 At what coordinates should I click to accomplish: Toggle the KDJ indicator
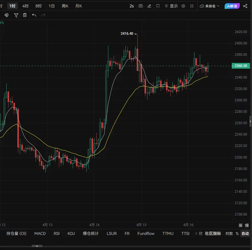point(71,233)
